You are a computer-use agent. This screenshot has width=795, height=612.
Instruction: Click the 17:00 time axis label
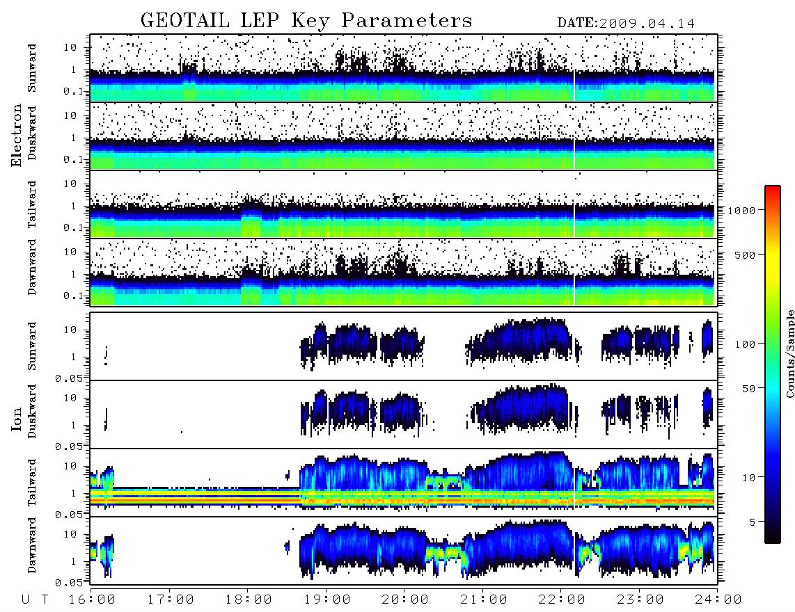[x=171, y=600]
